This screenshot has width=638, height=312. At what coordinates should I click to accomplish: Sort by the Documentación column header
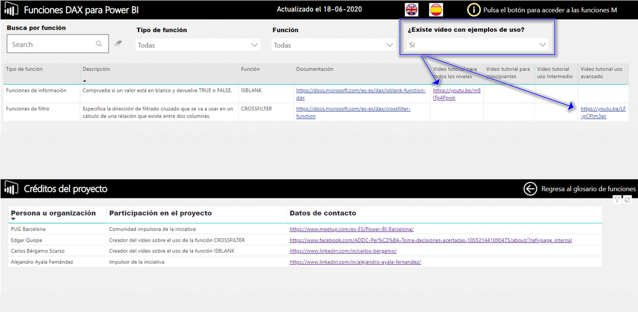point(314,69)
